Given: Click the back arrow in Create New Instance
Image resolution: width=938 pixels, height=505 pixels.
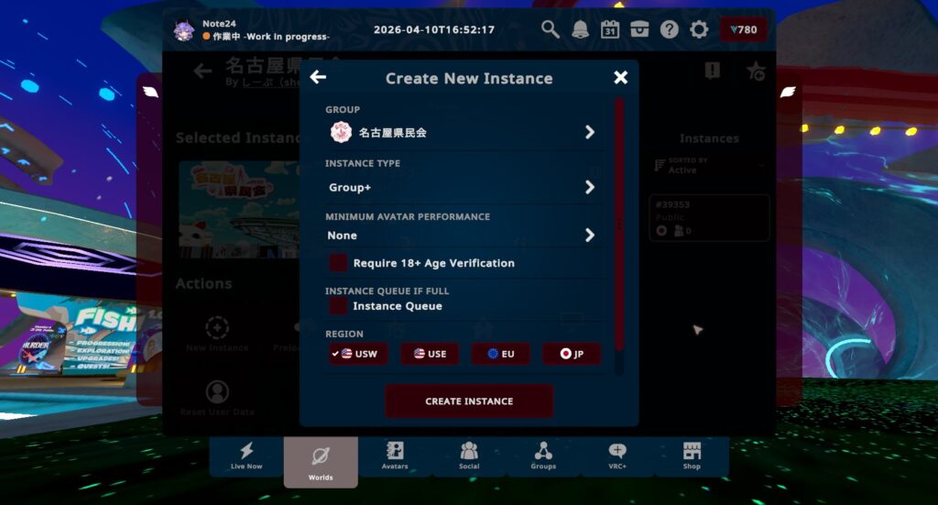Looking at the screenshot, I should coord(318,77).
